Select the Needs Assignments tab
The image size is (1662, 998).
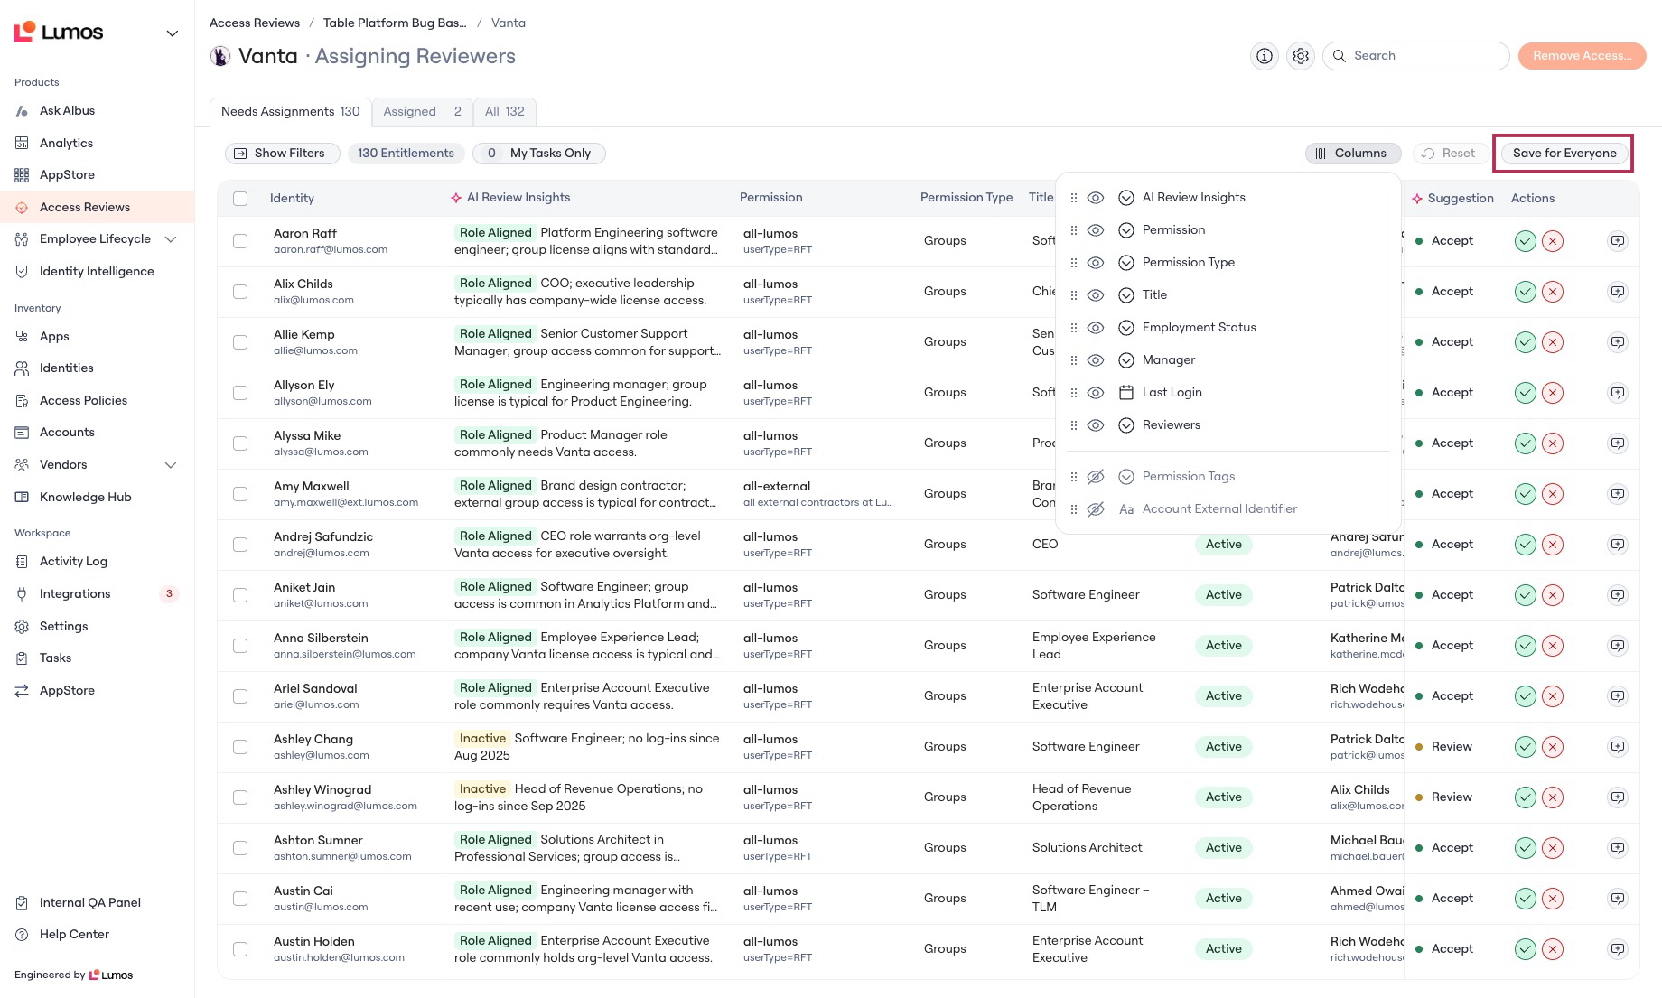click(290, 112)
